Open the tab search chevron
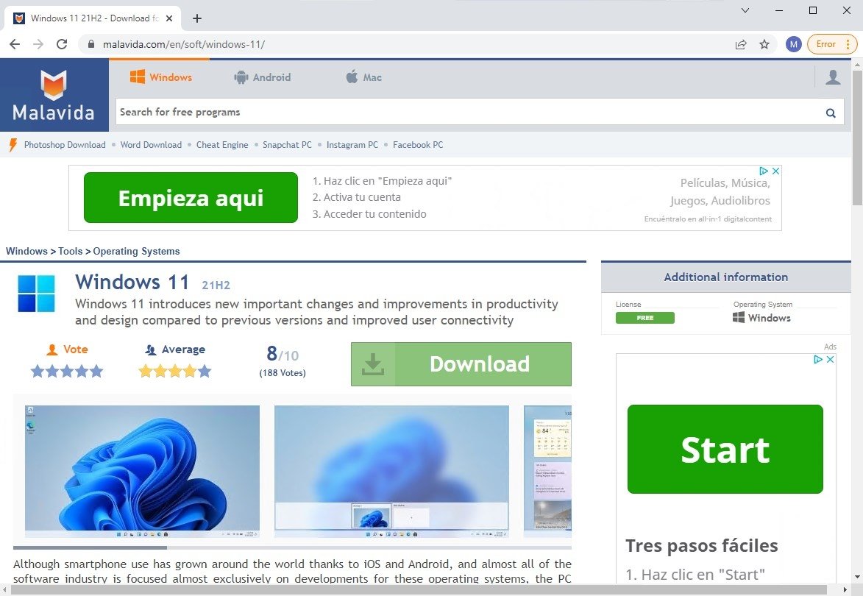The height and width of the screenshot is (596, 863). point(745,10)
